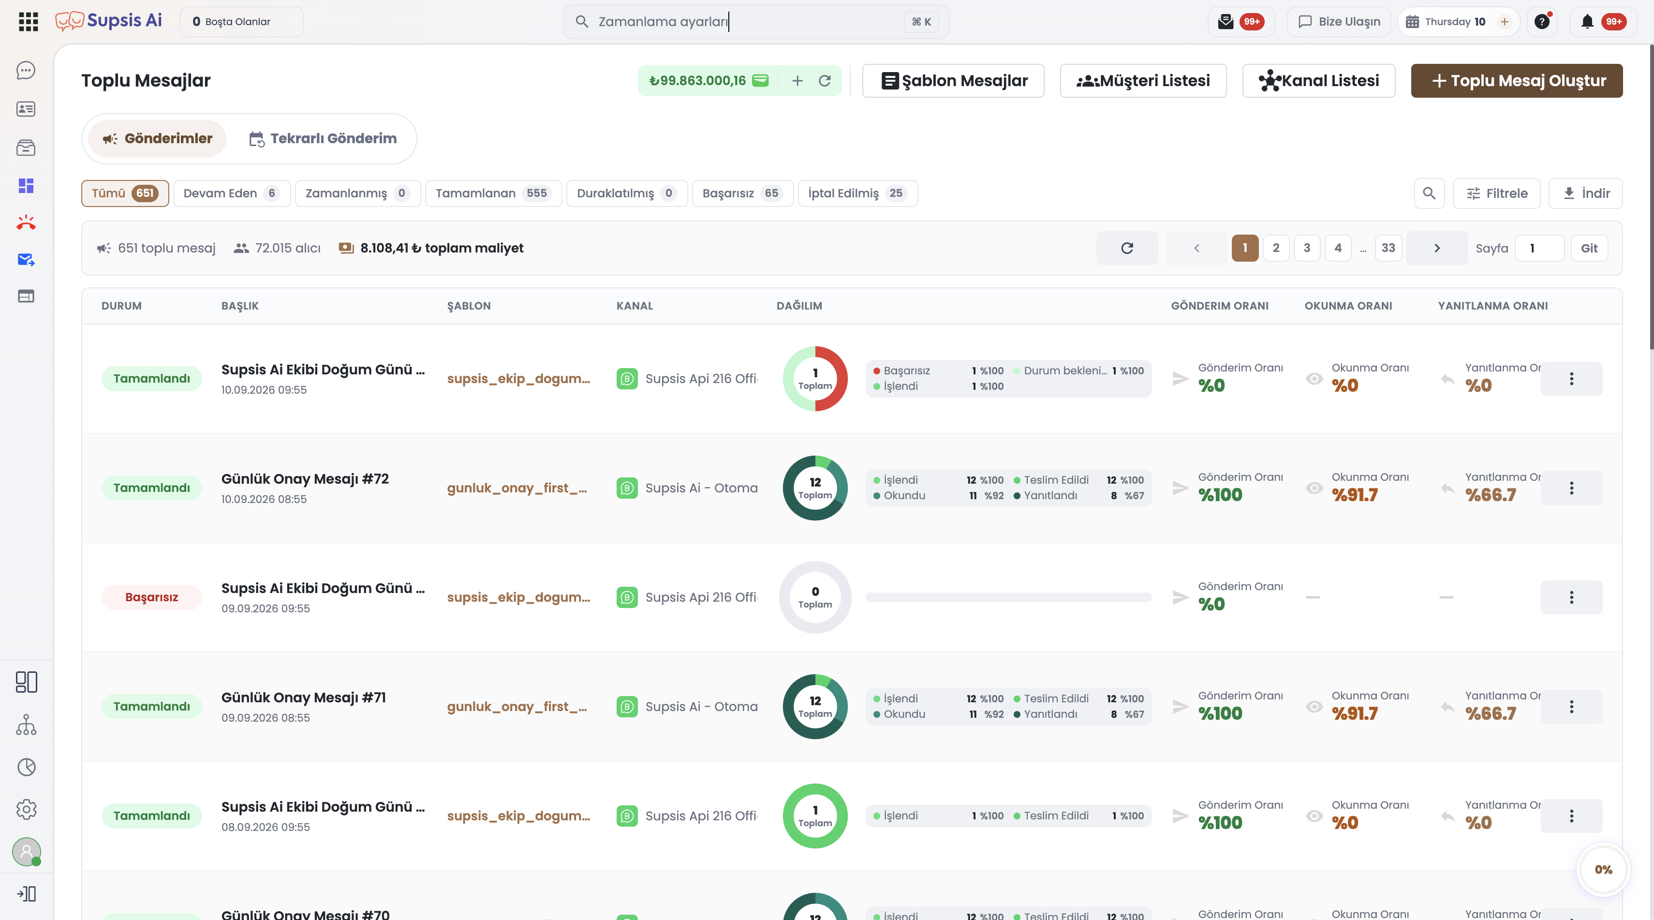Click the search icon beside Filtrele
This screenshot has height=920, width=1654.
[x=1429, y=193]
